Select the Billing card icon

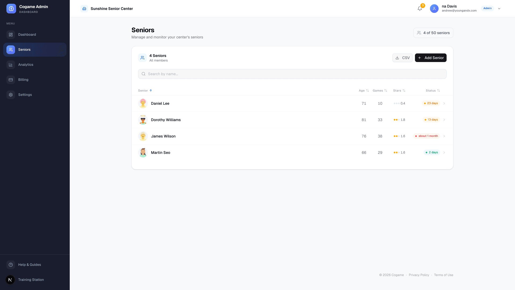pos(11,79)
